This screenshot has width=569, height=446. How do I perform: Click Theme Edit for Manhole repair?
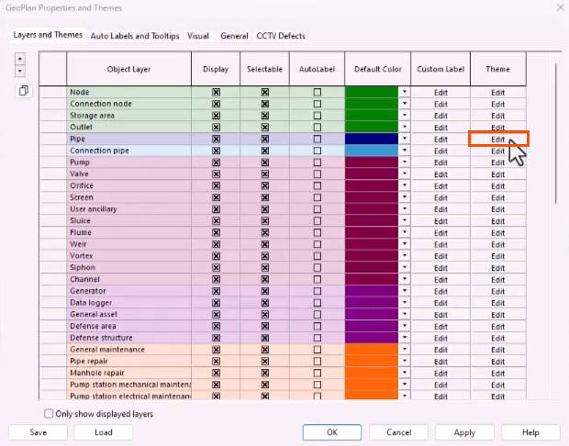click(497, 374)
